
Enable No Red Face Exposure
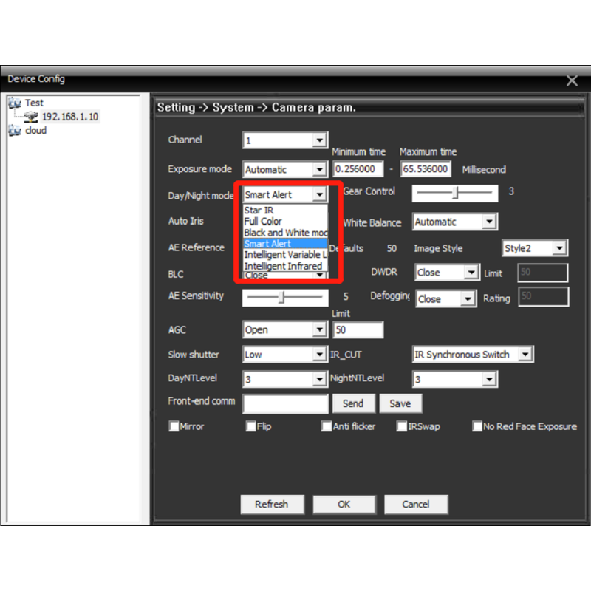point(477,426)
